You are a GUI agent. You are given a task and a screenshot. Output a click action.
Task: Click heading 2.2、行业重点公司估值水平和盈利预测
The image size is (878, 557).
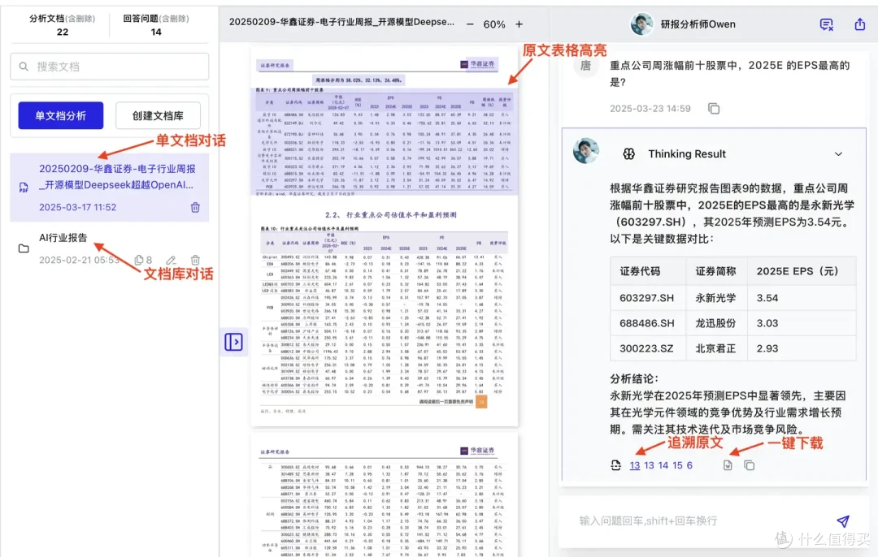coord(390,214)
